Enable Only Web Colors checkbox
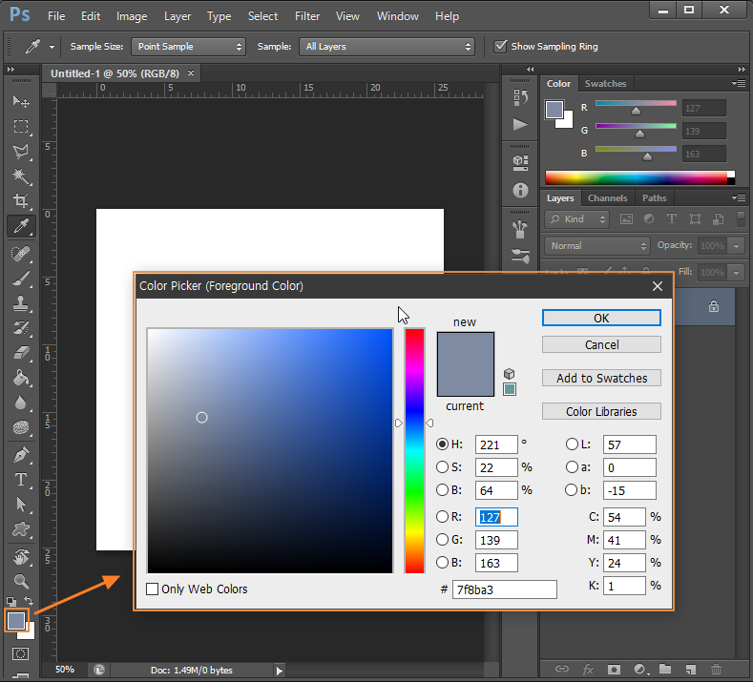 click(x=153, y=589)
